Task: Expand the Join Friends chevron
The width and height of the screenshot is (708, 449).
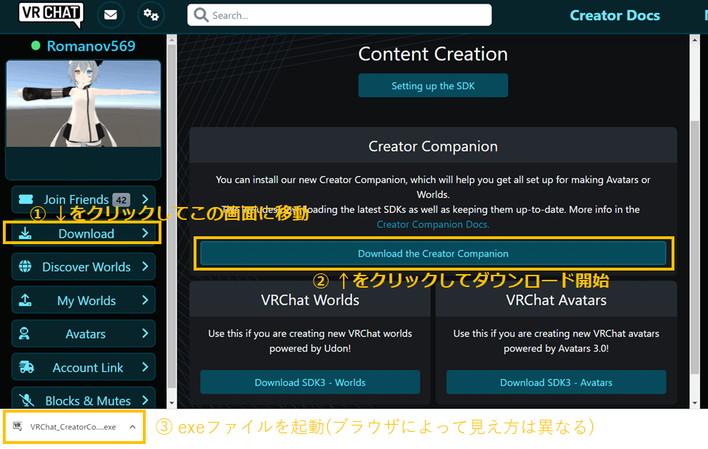Action: coord(145,199)
